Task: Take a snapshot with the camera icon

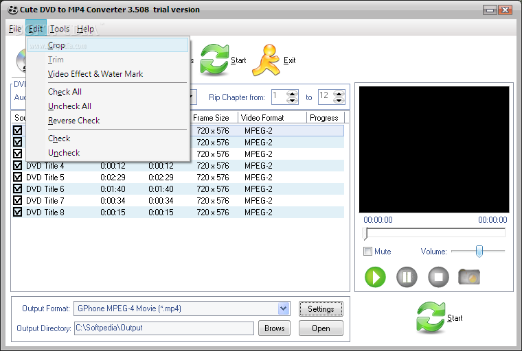Action: tap(469, 276)
